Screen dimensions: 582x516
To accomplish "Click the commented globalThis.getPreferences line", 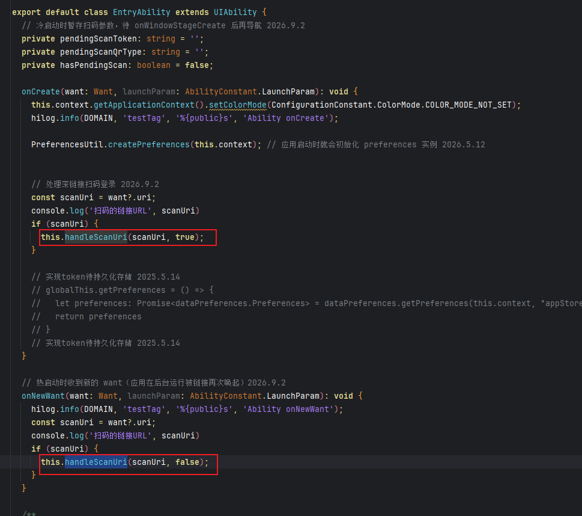I will click(x=123, y=290).
